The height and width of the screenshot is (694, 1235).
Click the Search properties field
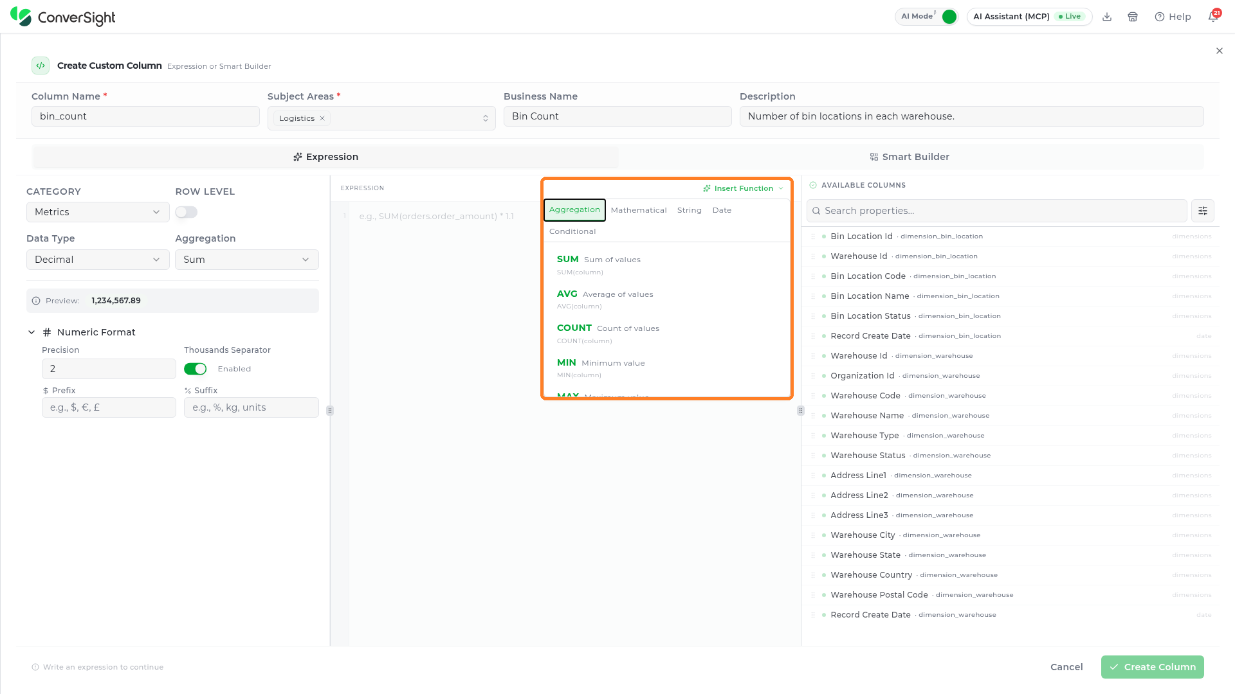[996, 211]
